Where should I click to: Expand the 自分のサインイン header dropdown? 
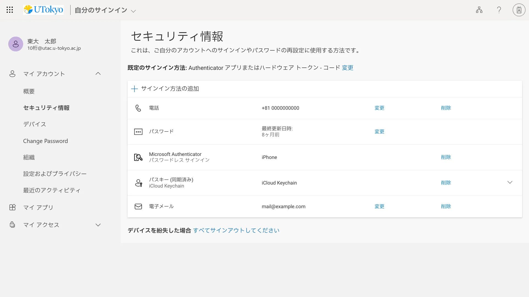coord(133,11)
